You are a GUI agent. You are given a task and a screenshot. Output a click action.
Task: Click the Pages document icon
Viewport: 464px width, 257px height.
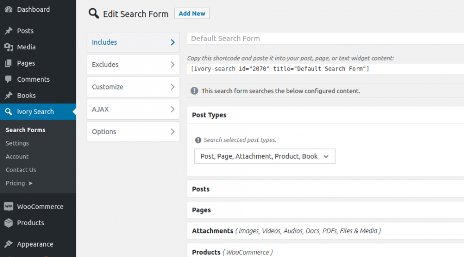tap(9, 63)
